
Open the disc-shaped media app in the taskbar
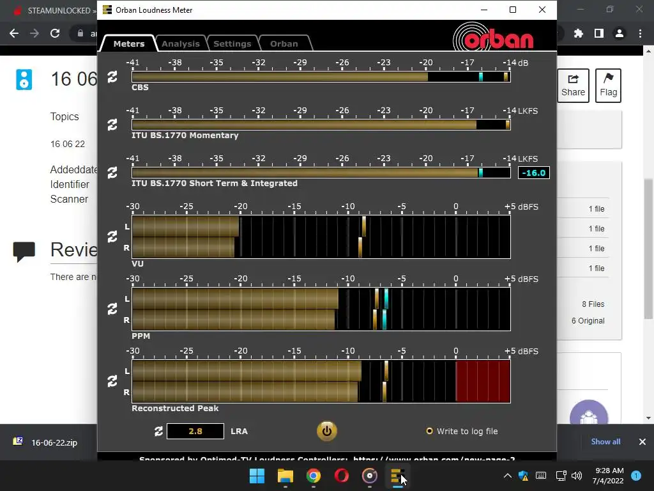click(x=370, y=476)
